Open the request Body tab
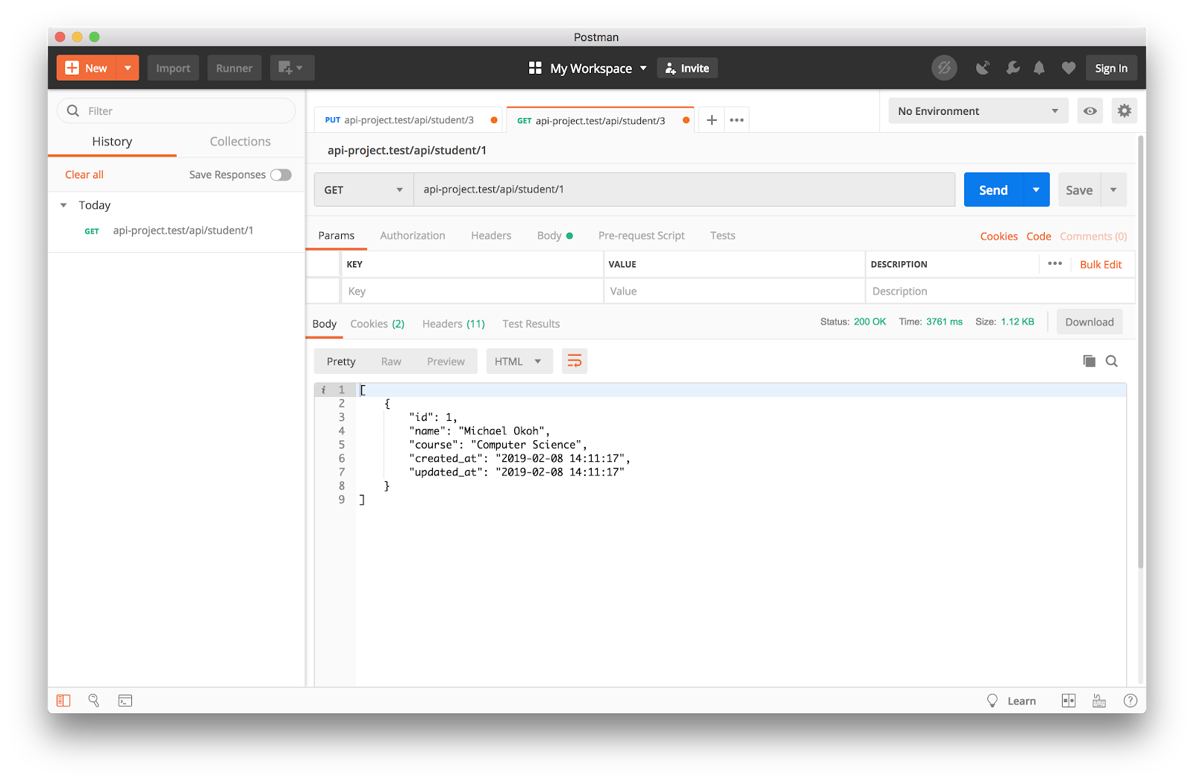The width and height of the screenshot is (1194, 782). coord(554,236)
